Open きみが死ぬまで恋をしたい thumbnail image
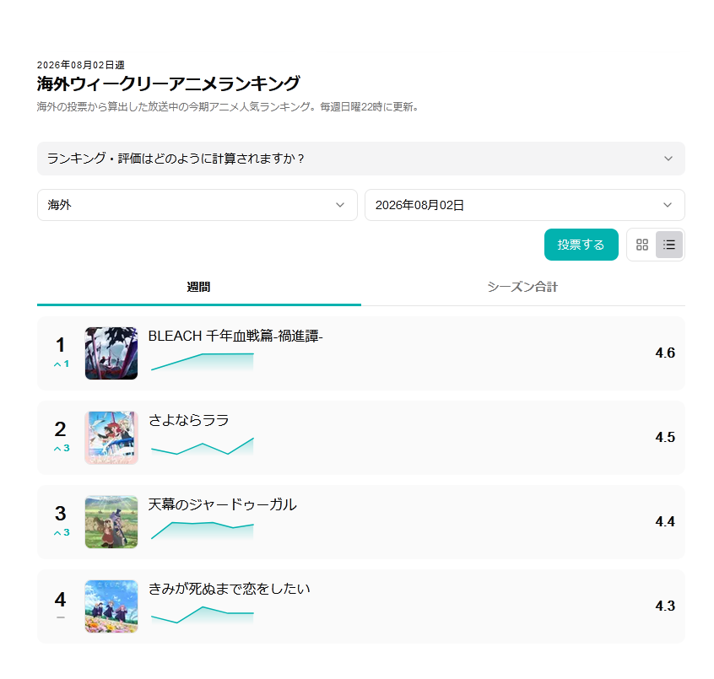Screen dimensions: 714x679 pos(111,606)
